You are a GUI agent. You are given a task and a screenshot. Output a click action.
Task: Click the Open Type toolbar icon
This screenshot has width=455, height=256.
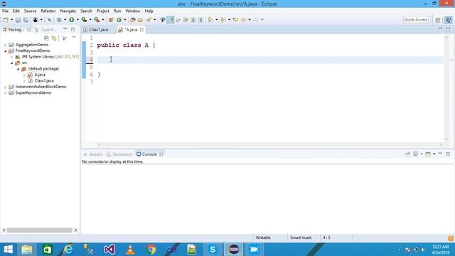[x=133, y=20]
